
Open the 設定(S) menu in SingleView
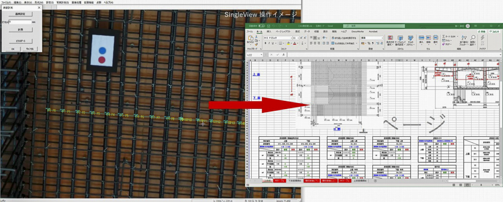point(50,2)
